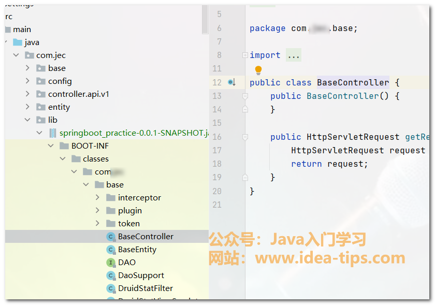This screenshot has width=435, height=305.
Task: Click the com.jec package folder icon
Action: coord(30,55)
